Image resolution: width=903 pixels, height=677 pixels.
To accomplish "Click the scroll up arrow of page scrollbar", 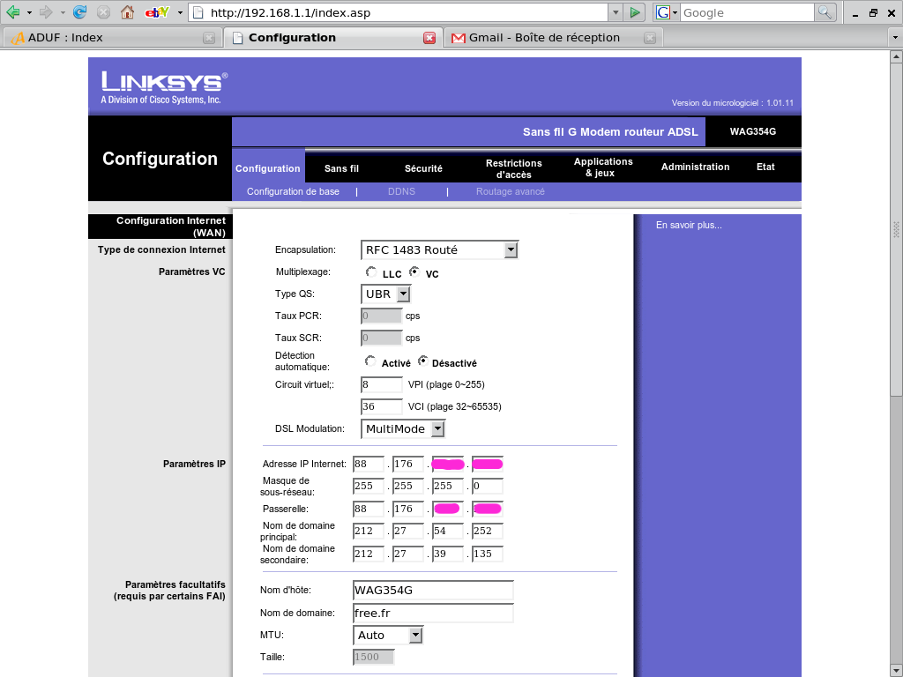I will coord(896,56).
